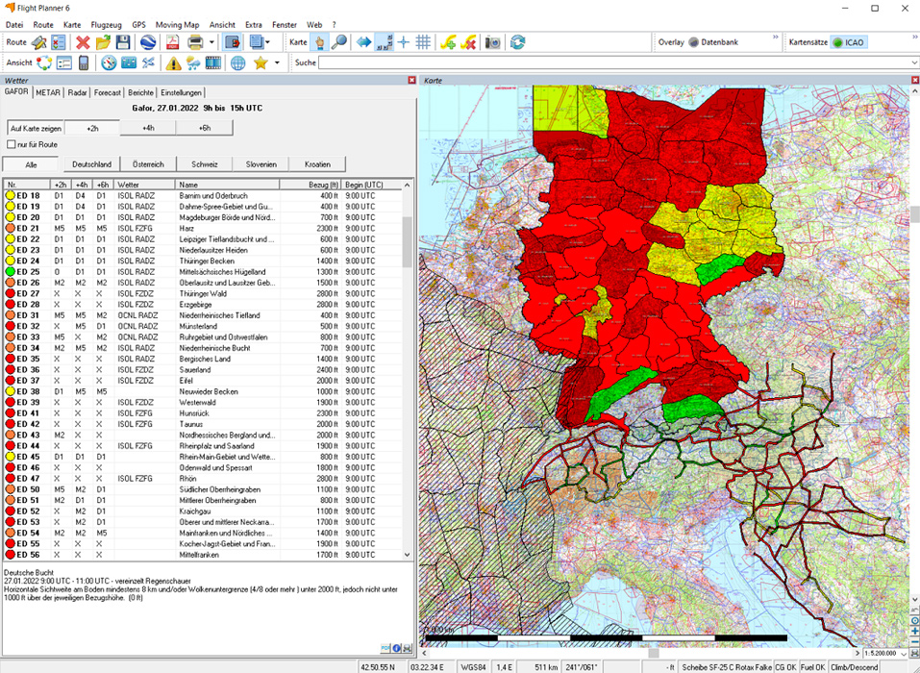The image size is (920, 673).
Task: Open the Flugzeug menu
Action: (x=106, y=24)
